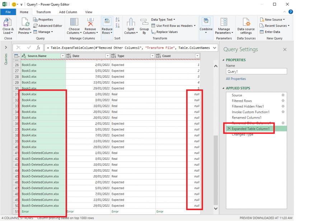Close the Query Settings pane

(x=285, y=49)
